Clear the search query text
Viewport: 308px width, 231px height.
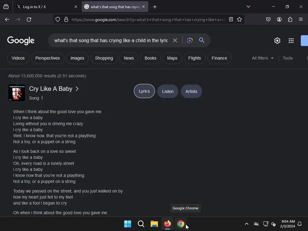tap(175, 41)
